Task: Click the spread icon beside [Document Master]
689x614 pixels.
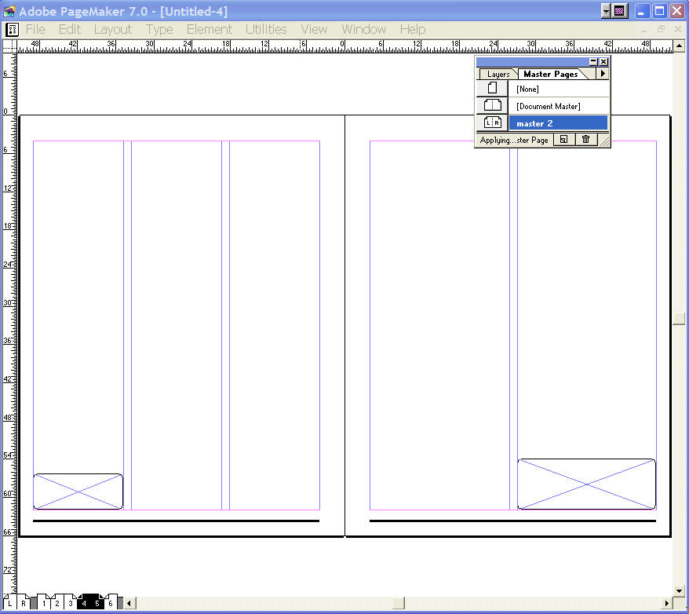Action: tap(492, 105)
